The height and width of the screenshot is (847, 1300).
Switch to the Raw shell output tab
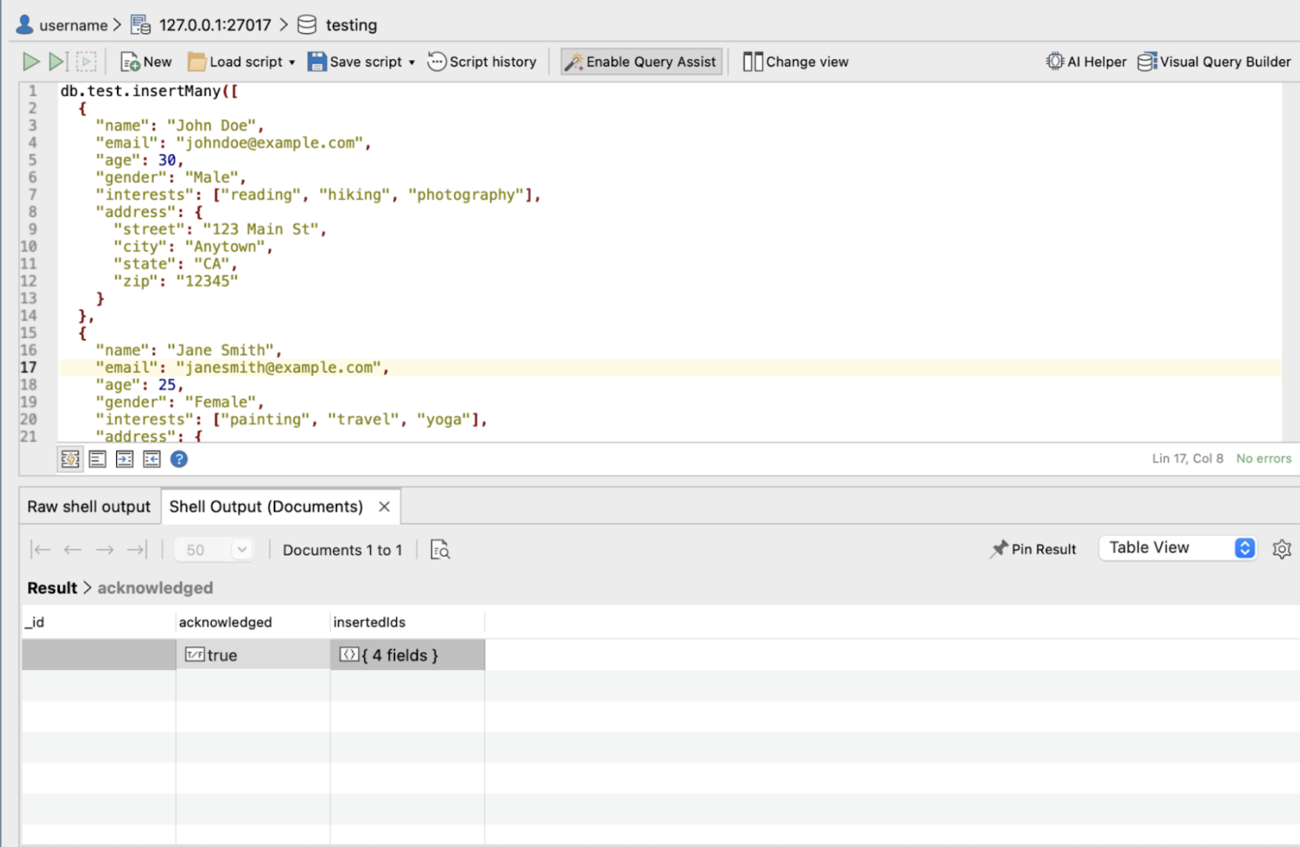[89, 506]
